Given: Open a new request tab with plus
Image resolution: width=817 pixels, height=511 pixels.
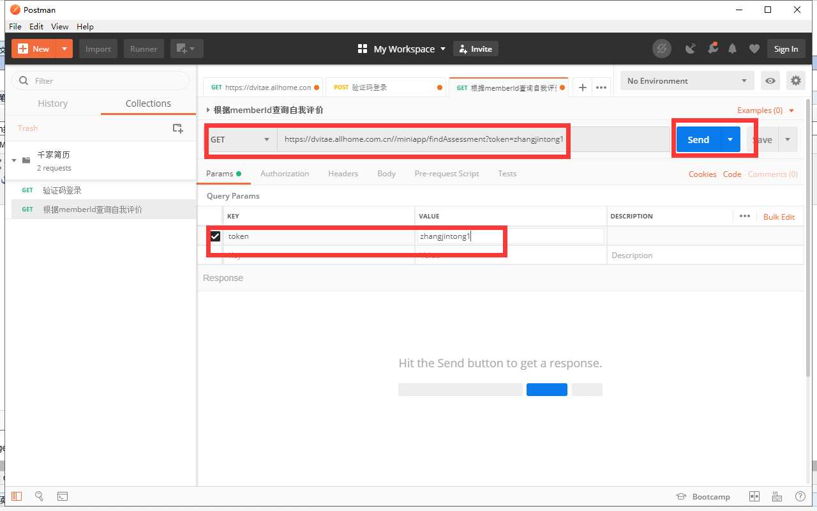Looking at the screenshot, I should [x=582, y=88].
